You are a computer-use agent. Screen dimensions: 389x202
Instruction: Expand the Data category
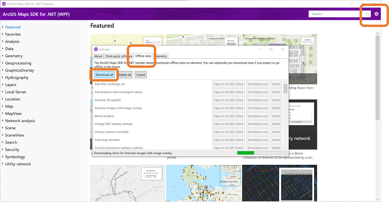(x=3, y=48)
